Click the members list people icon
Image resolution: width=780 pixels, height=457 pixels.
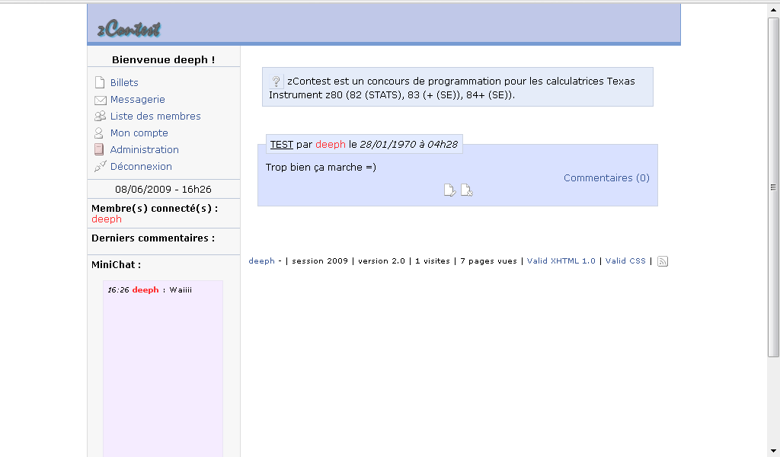point(100,117)
